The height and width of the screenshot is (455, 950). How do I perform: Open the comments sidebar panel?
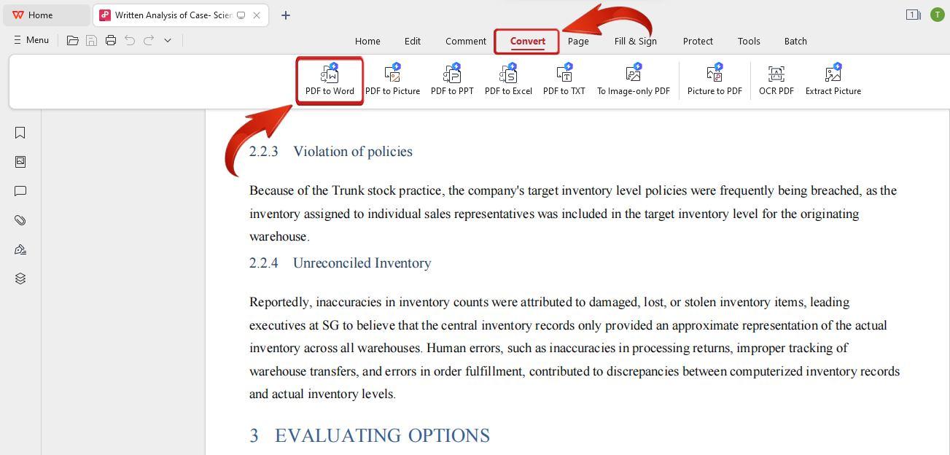20,191
